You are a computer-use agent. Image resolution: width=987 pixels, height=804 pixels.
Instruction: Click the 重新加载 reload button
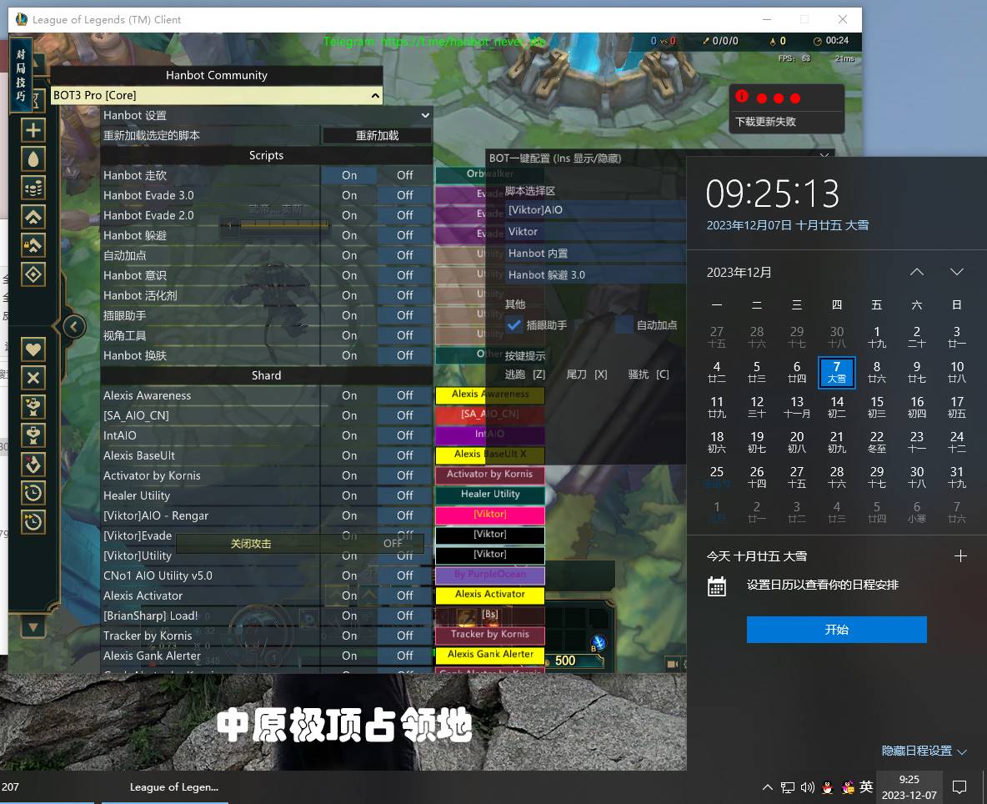tap(377, 135)
